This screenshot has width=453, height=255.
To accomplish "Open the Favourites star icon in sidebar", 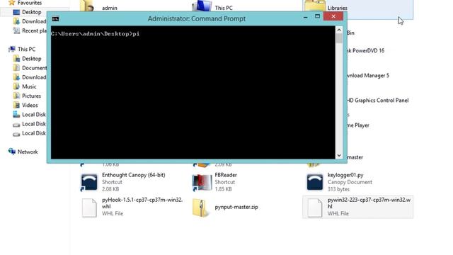I will pyautogui.click(x=12, y=3).
